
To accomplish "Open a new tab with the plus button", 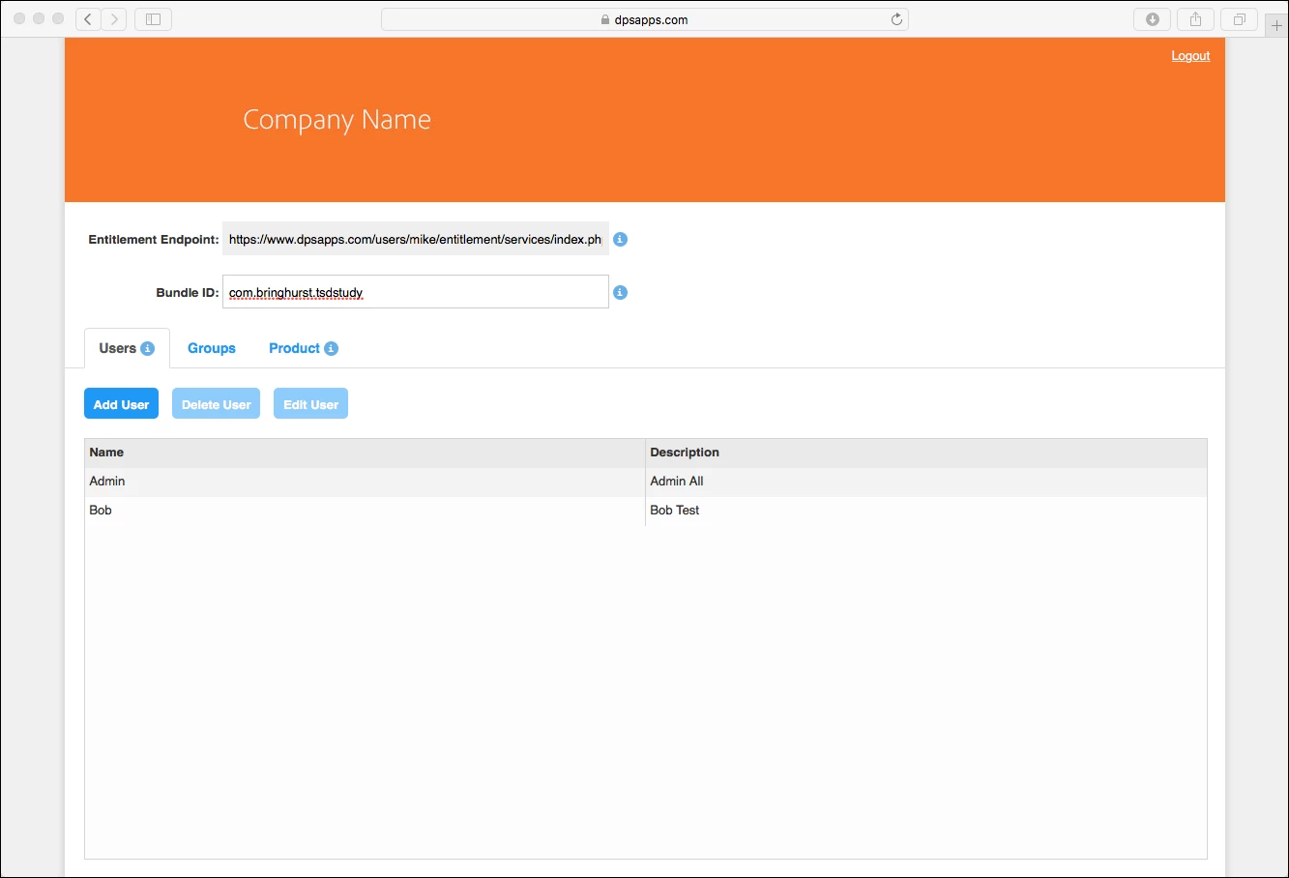I will point(1276,26).
